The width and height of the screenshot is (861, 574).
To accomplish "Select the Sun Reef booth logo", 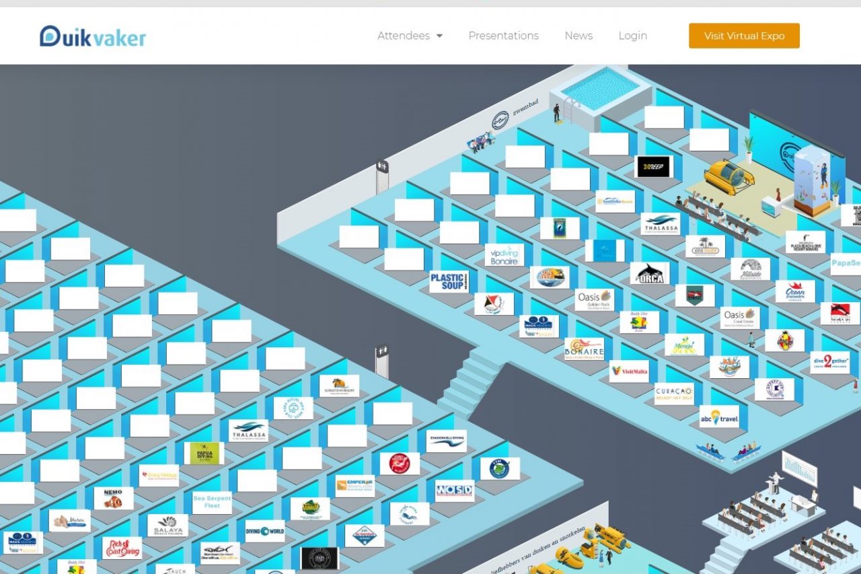I will (x=550, y=277).
